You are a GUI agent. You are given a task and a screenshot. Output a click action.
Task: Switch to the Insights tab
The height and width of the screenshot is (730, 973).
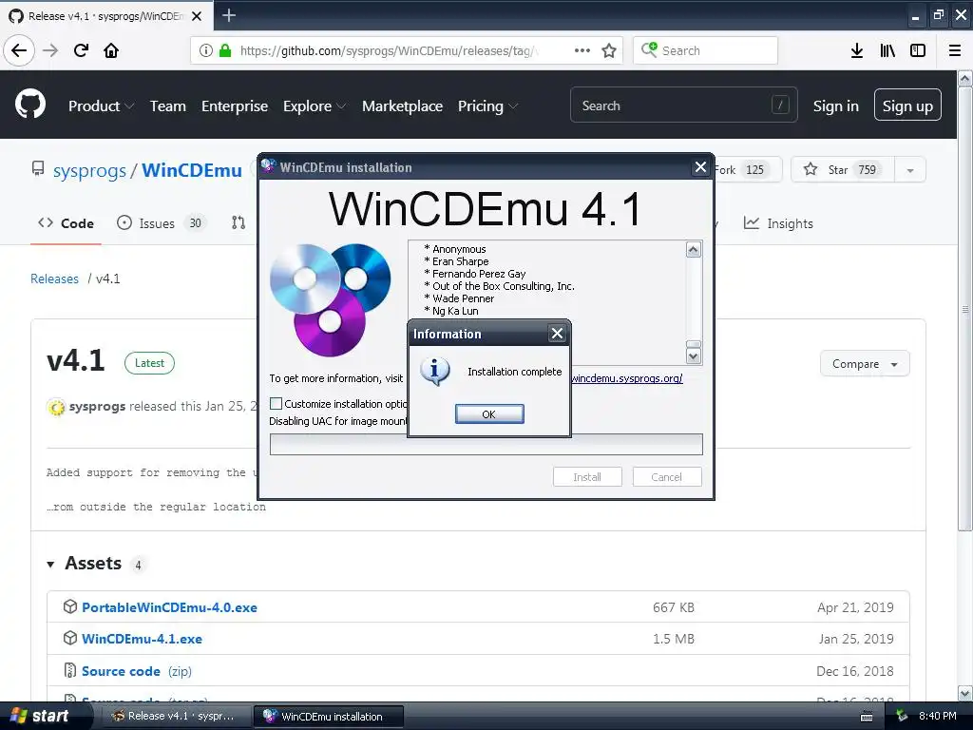click(778, 223)
